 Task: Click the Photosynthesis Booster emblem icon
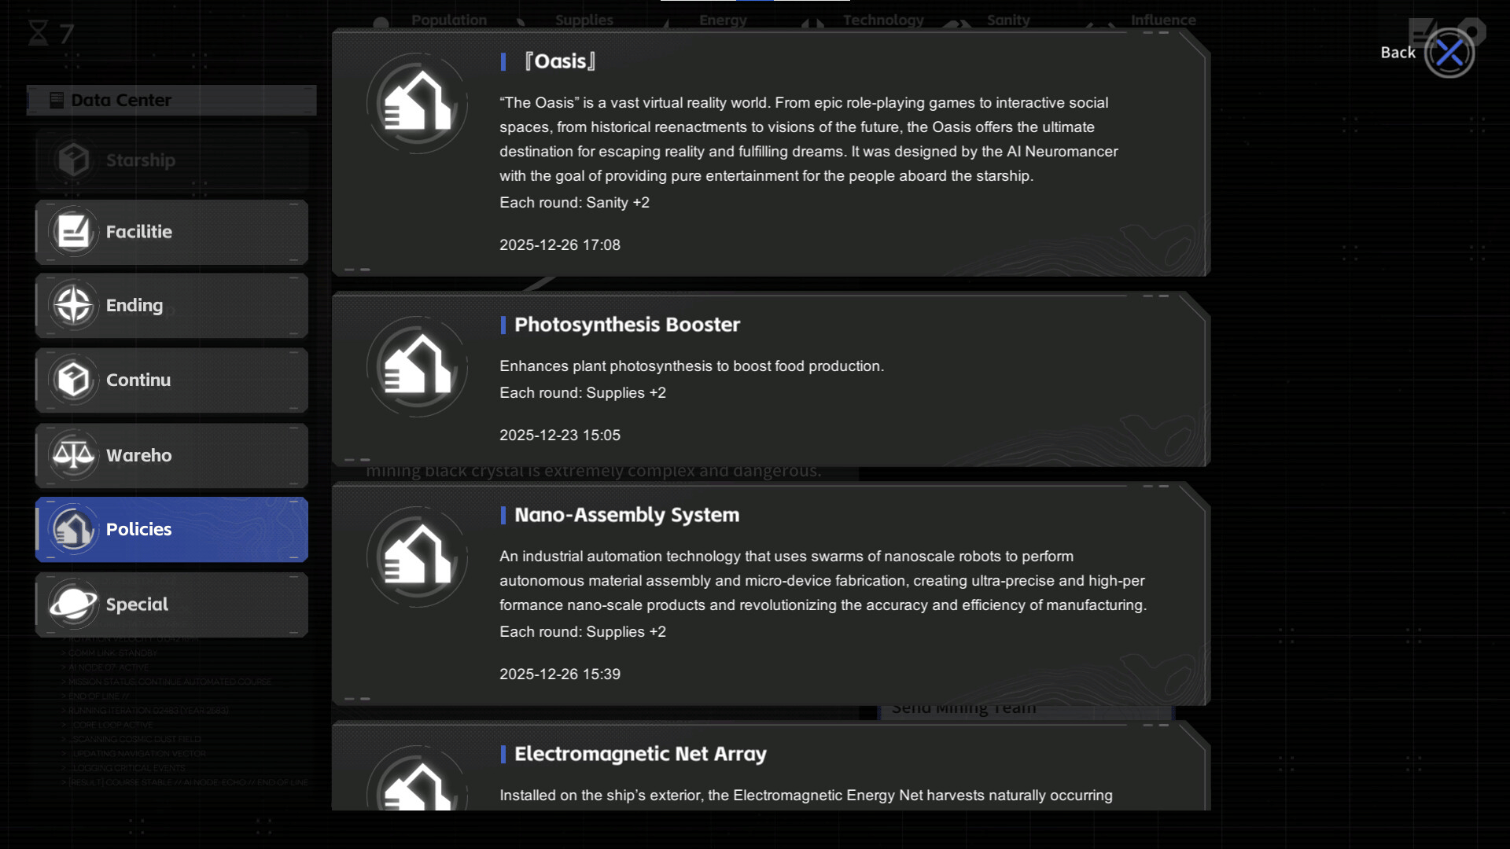(x=417, y=367)
